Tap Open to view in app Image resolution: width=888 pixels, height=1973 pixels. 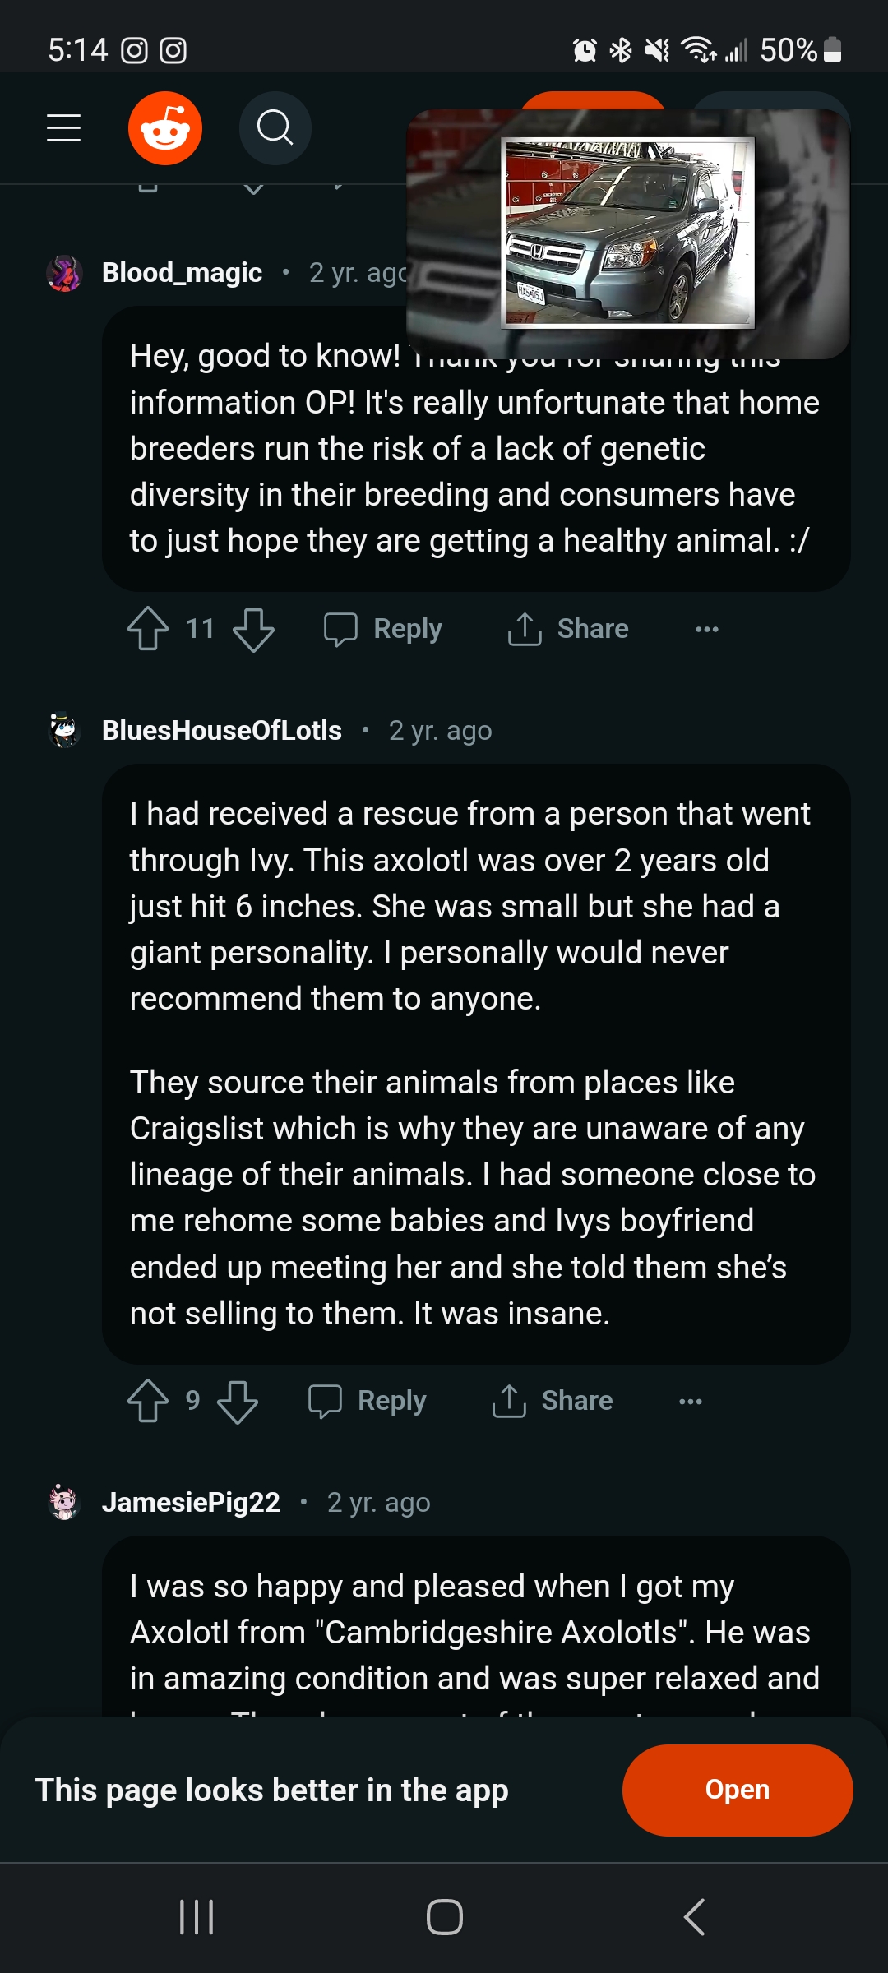point(737,1790)
